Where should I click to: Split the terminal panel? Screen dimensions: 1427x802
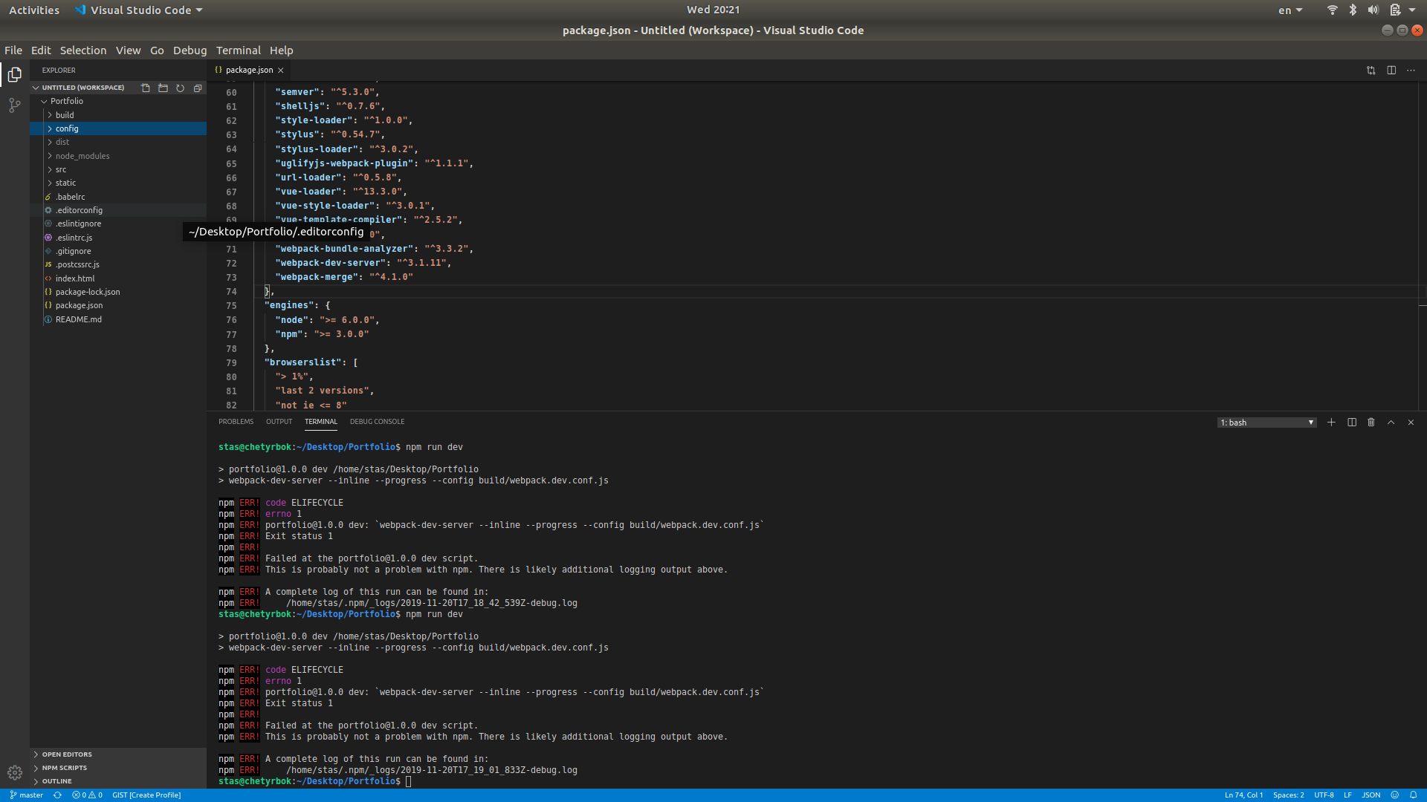1352,423
